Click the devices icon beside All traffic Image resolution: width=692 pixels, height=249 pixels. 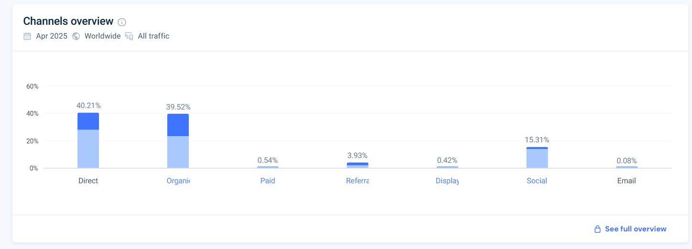129,36
